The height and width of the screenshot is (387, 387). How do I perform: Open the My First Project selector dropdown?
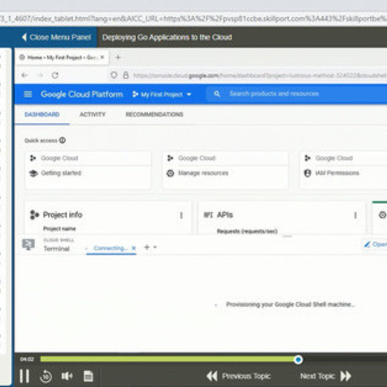coord(162,94)
